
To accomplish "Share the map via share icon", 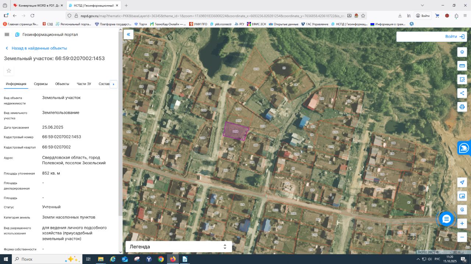I will click(462, 93).
